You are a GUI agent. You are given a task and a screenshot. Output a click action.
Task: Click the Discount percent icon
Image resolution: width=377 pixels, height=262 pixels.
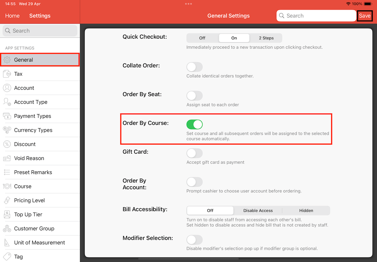(x=7, y=144)
